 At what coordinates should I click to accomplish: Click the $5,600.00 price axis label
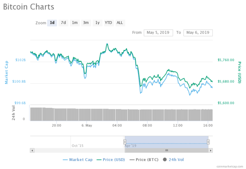click(x=226, y=103)
